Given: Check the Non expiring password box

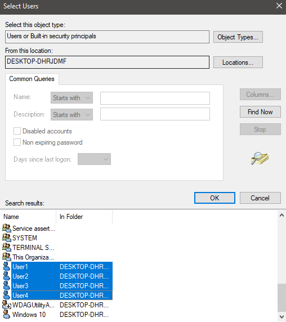Looking at the screenshot, I should (x=17, y=142).
